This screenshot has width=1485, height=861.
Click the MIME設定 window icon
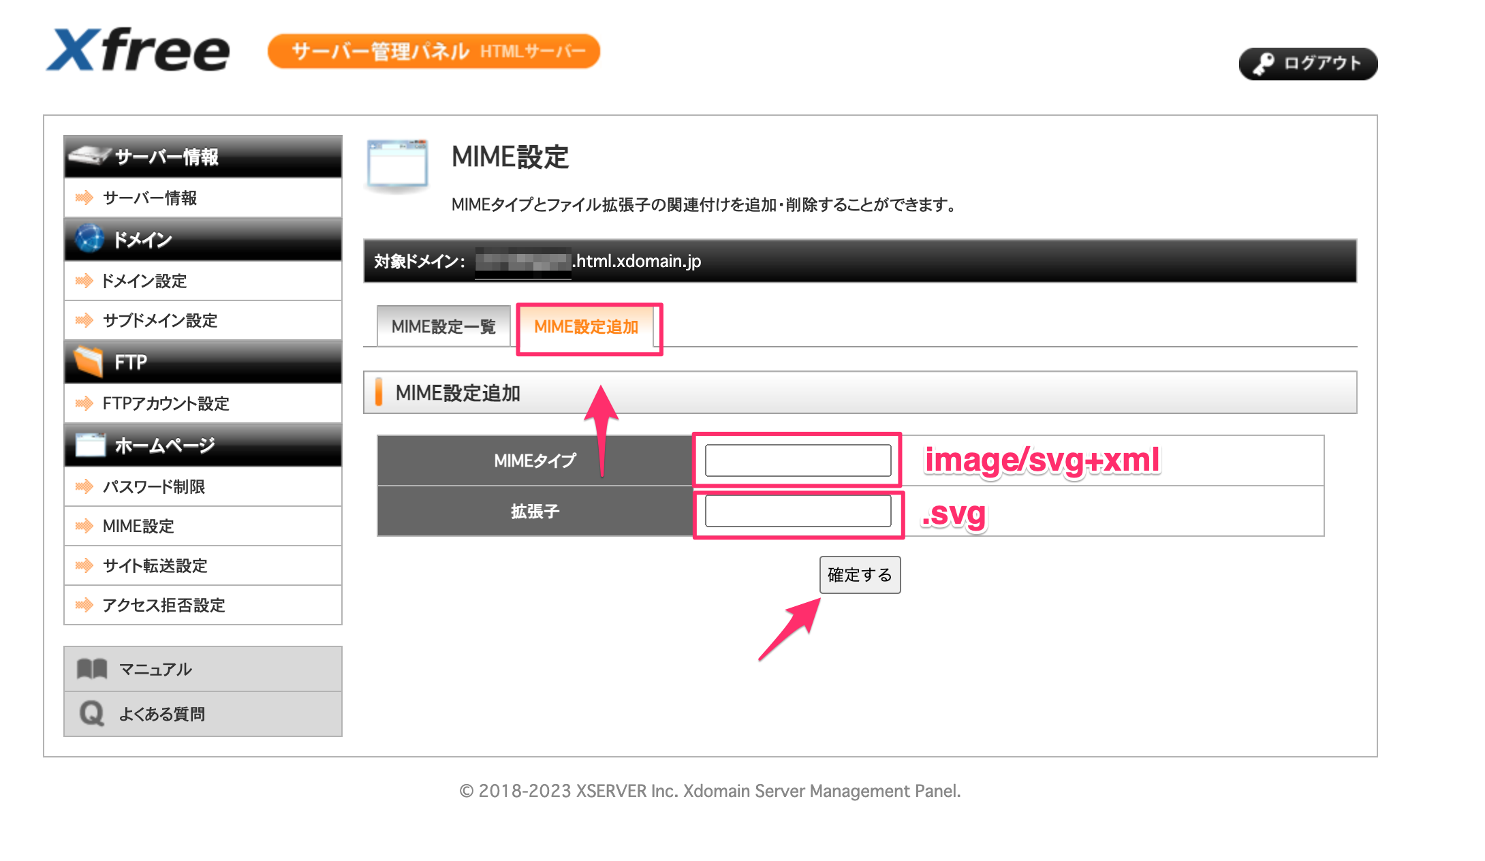coord(397,163)
